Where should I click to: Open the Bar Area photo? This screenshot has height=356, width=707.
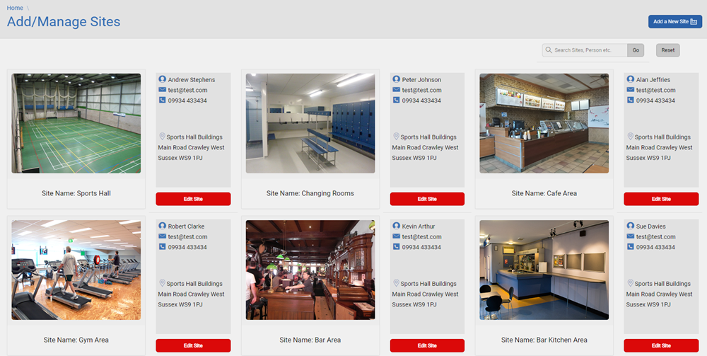point(310,270)
